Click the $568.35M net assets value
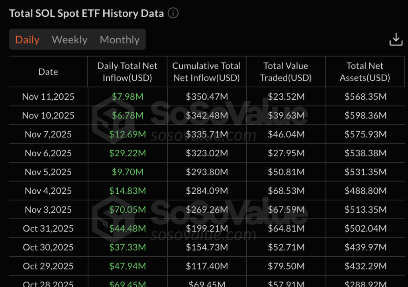 coord(365,96)
